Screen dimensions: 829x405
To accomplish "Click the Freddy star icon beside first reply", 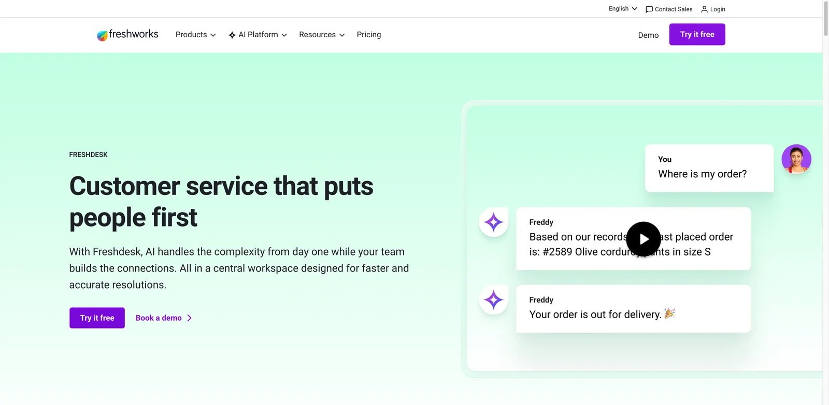I will point(493,222).
